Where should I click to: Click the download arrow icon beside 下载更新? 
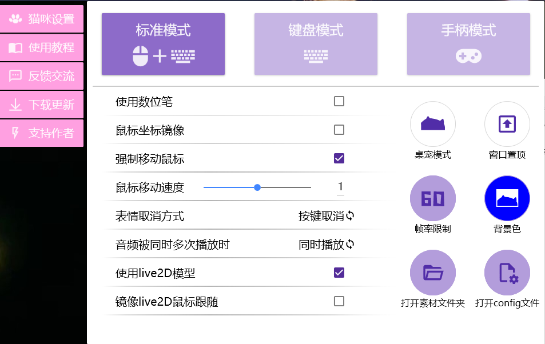point(15,105)
